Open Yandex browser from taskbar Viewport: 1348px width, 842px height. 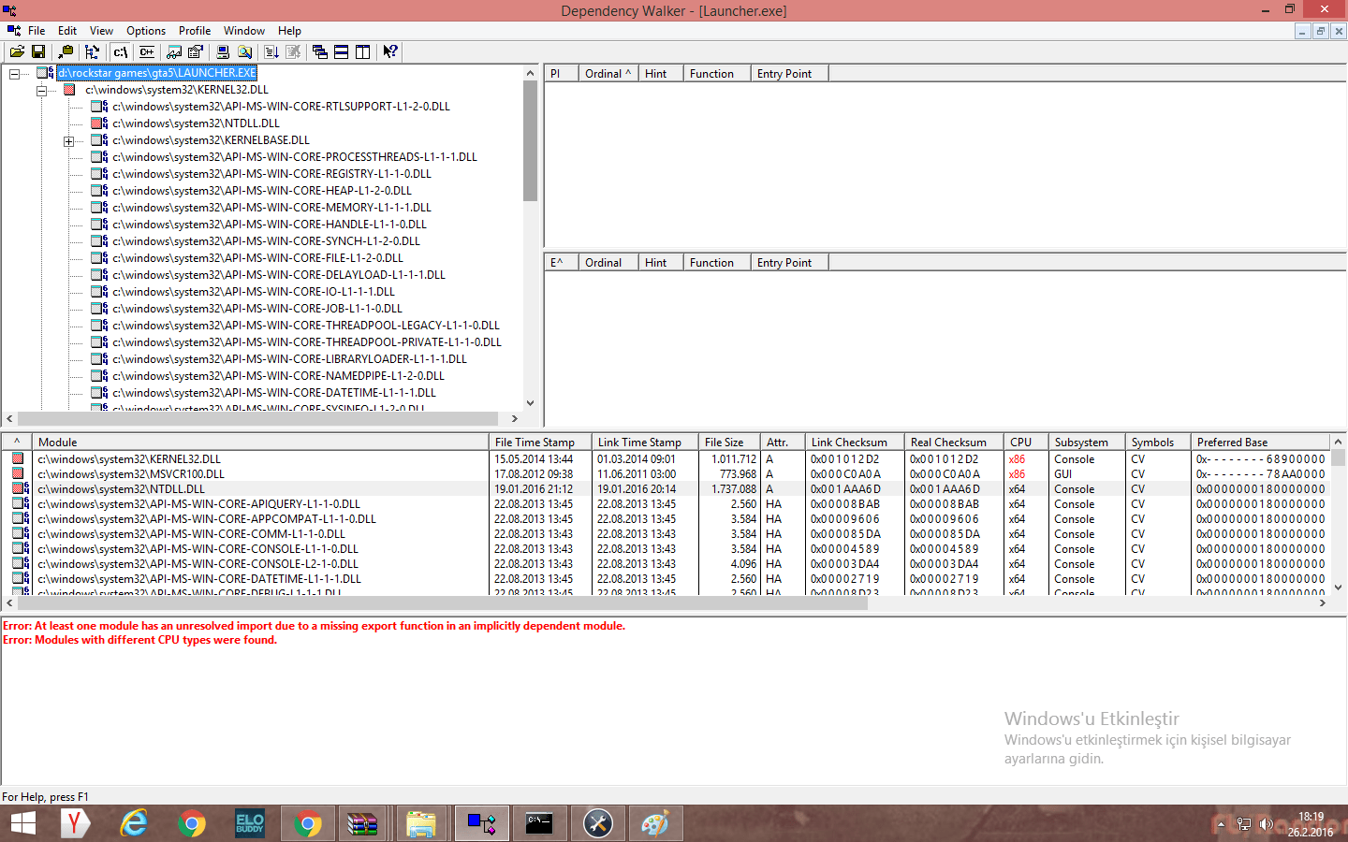point(75,824)
